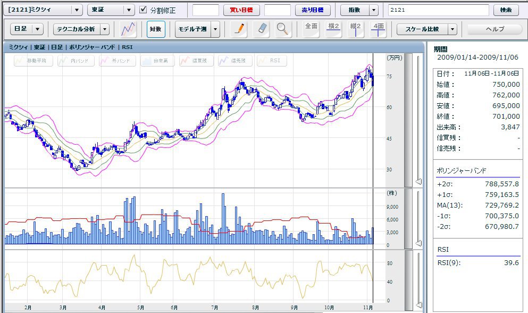Screen dimensions: 528x313
Task: Toggle the 移動平均 indicator overlay
Action: click(32, 61)
